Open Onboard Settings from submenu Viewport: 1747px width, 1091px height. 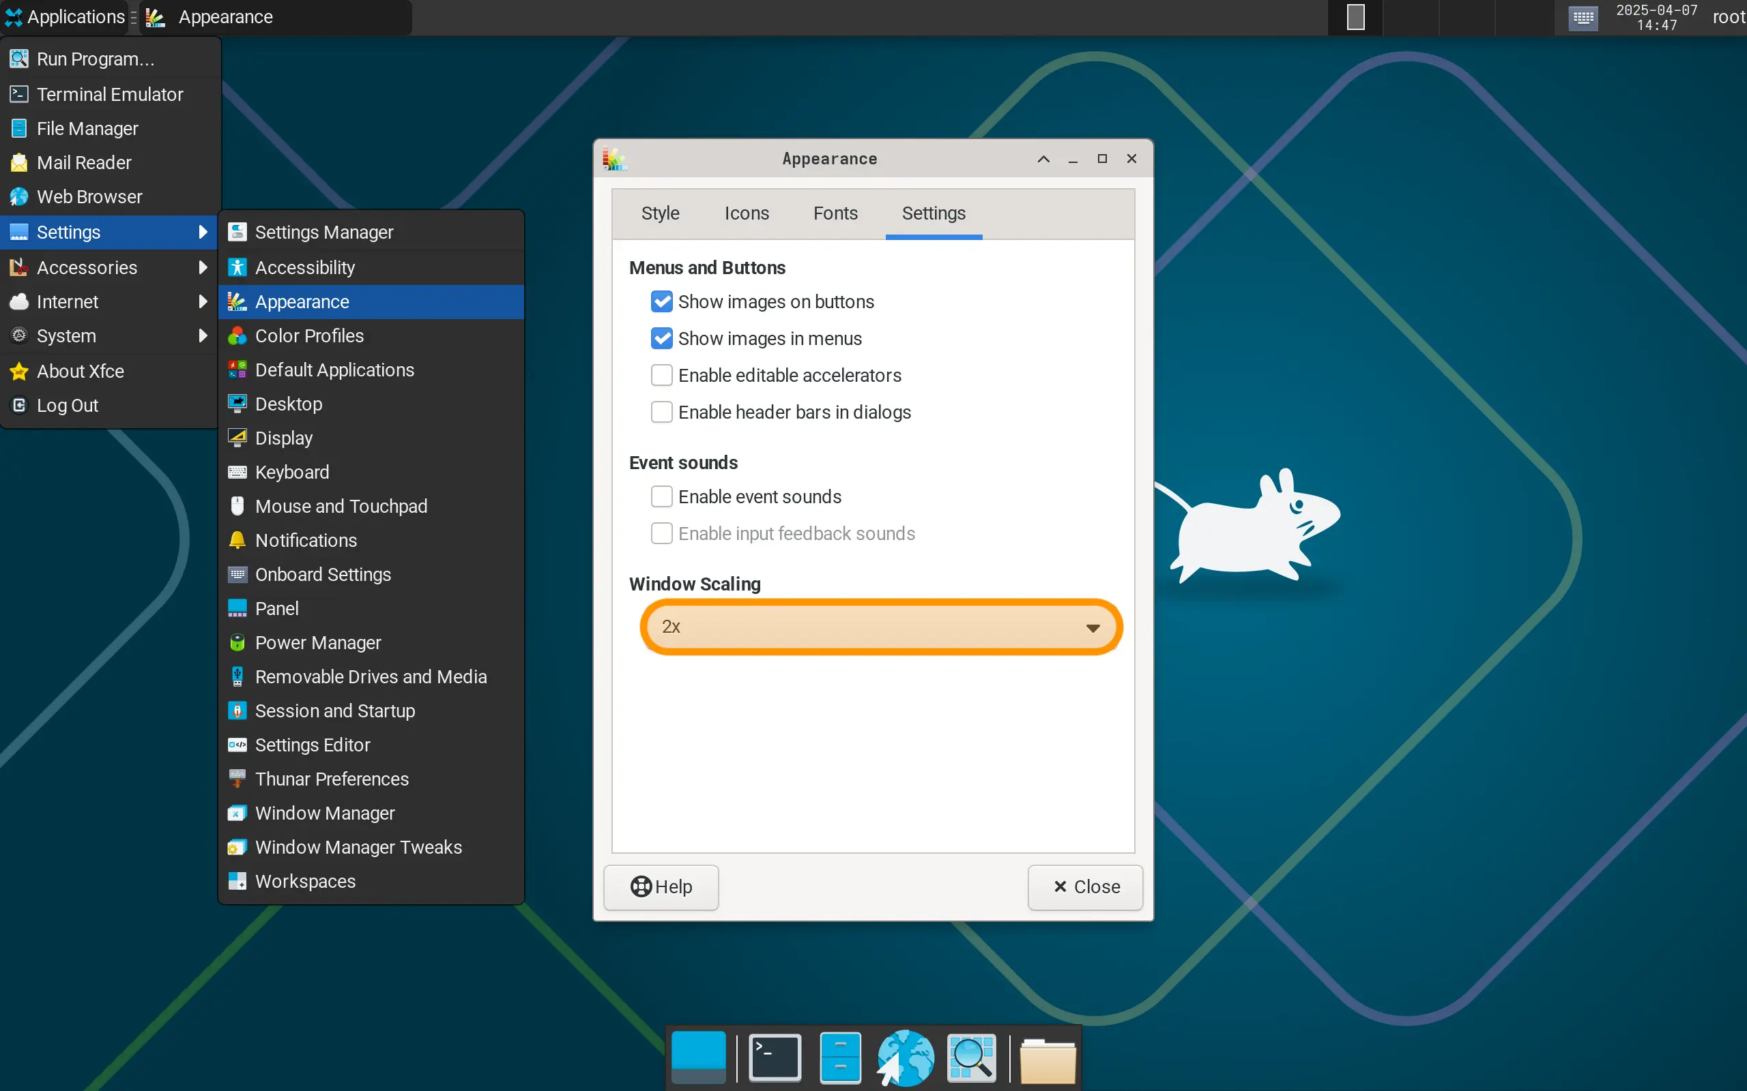(x=371, y=574)
